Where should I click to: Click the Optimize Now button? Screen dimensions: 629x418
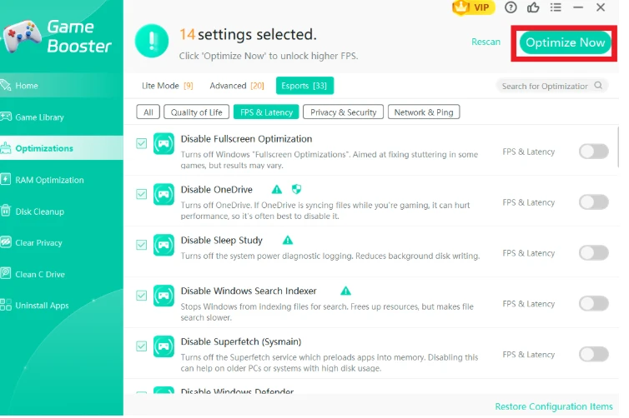tap(565, 42)
